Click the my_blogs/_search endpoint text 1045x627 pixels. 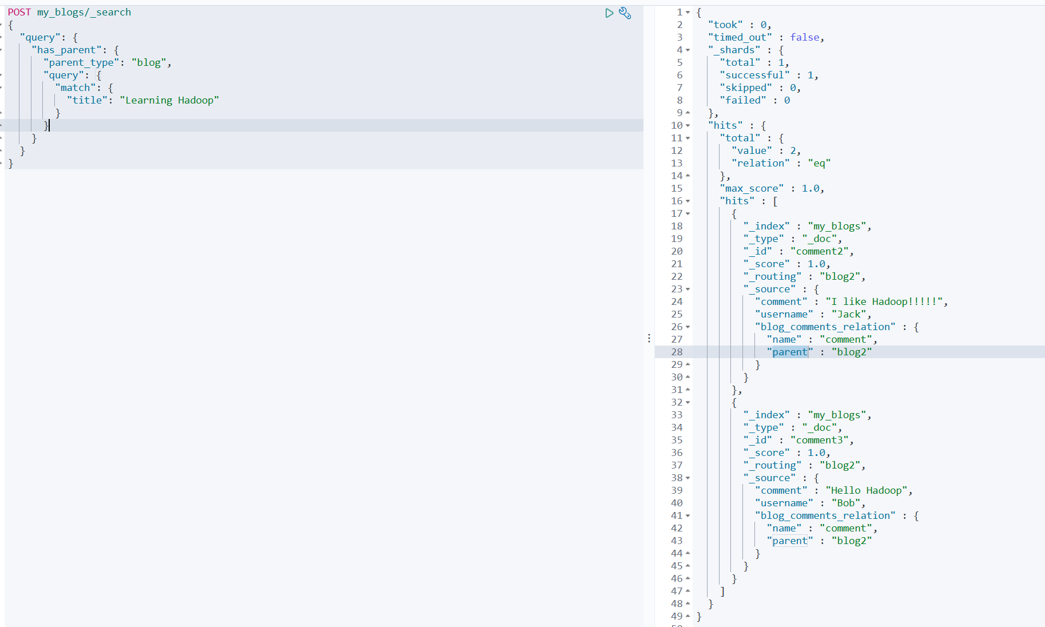tap(84, 12)
